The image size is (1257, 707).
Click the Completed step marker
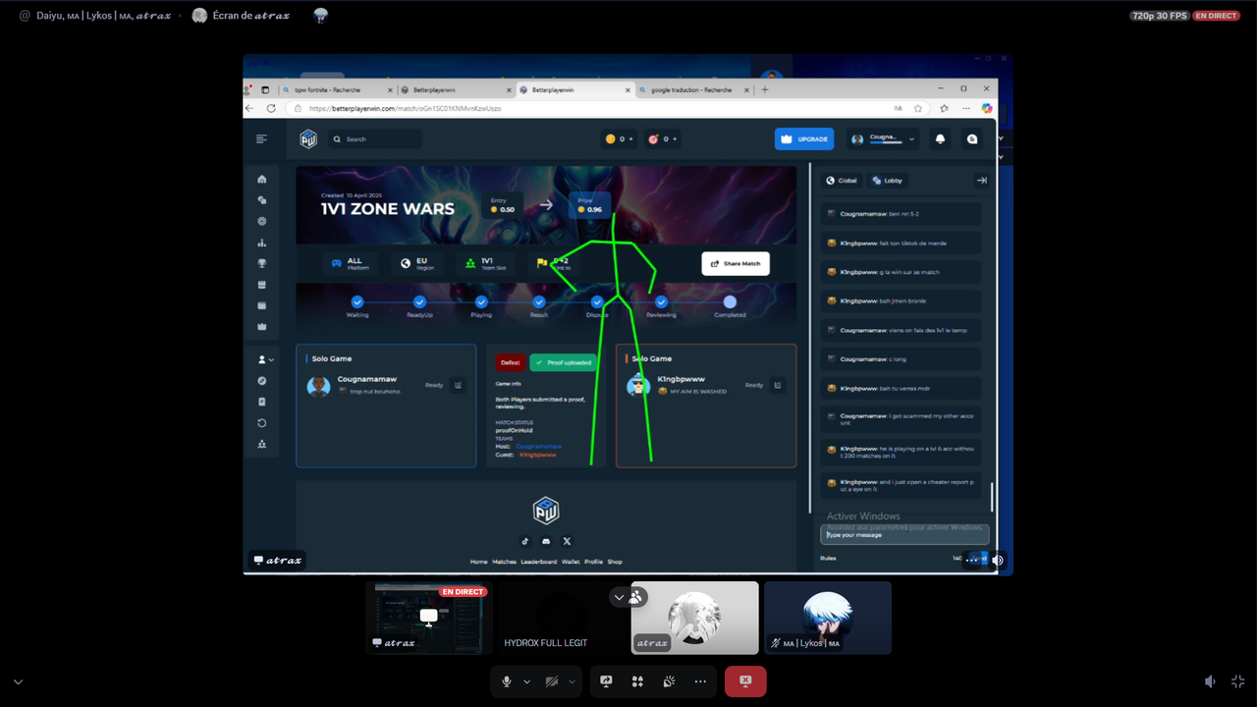coord(730,302)
